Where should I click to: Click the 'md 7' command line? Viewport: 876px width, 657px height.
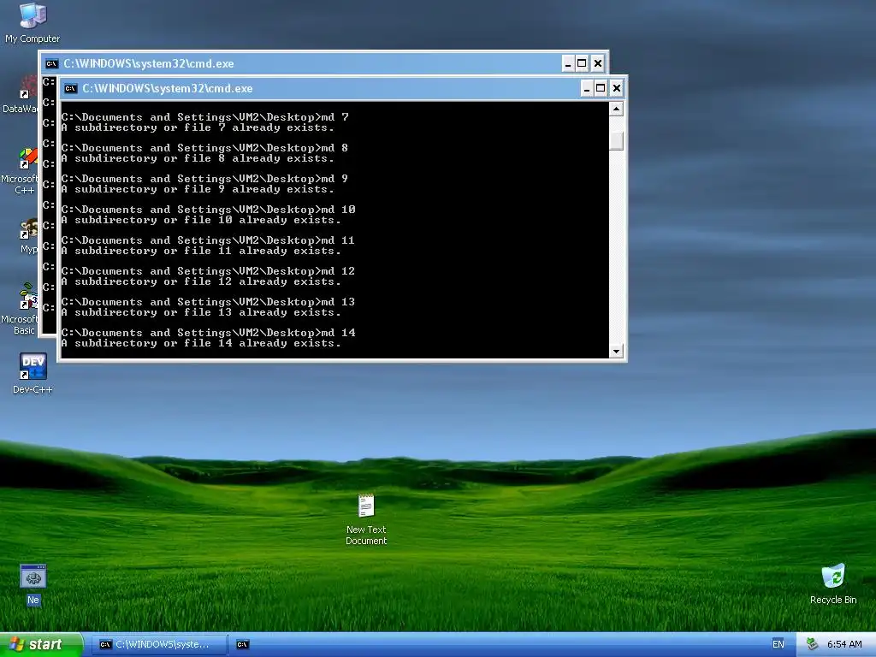(x=205, y=117)
